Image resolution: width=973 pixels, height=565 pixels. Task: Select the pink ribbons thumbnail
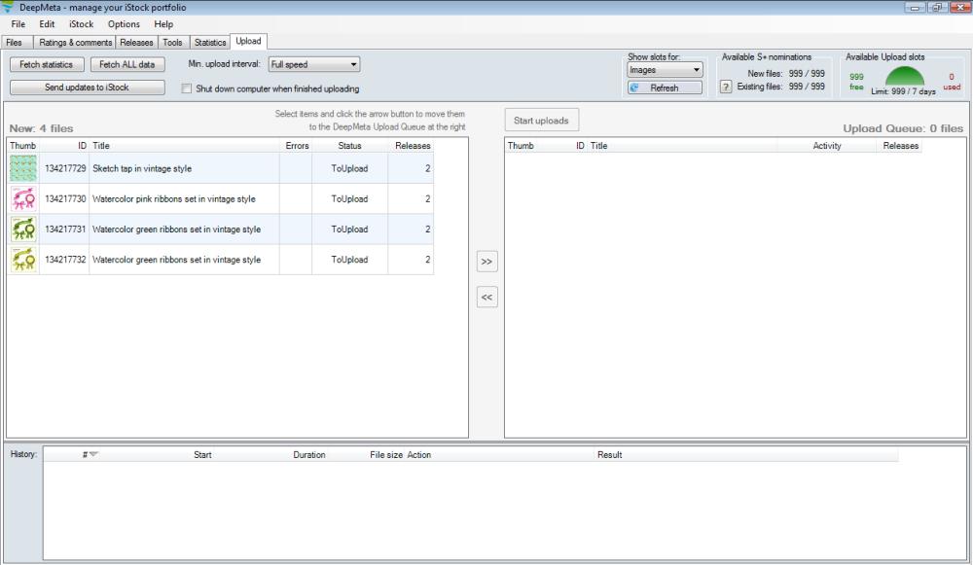point(23,198)
